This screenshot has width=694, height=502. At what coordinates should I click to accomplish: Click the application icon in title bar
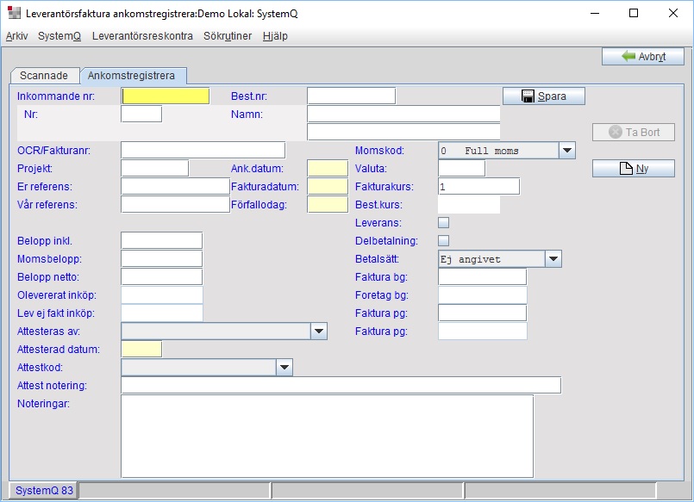point(14,14)
